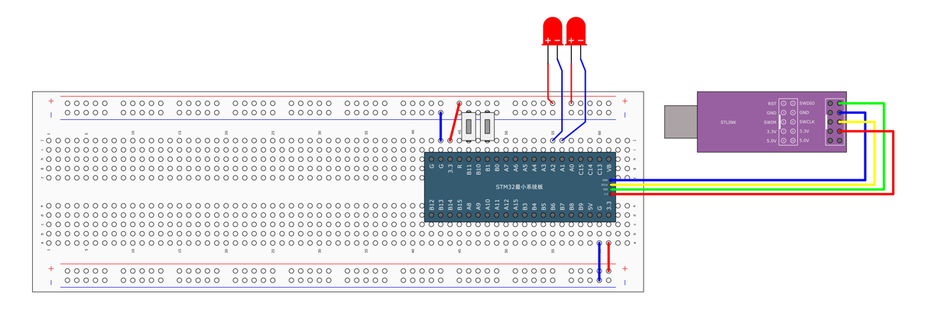This screenshot has height=313, width=925.
Task: Click STM32 pin label A0
Action: click(572, 168)
